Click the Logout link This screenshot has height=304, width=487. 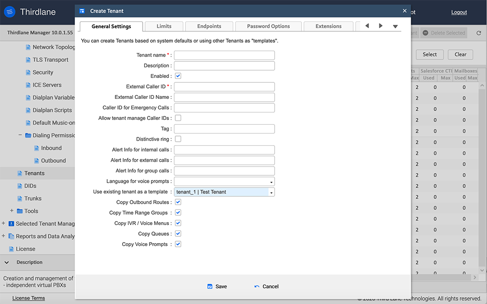pyautogui.click(x=459, y=12)
